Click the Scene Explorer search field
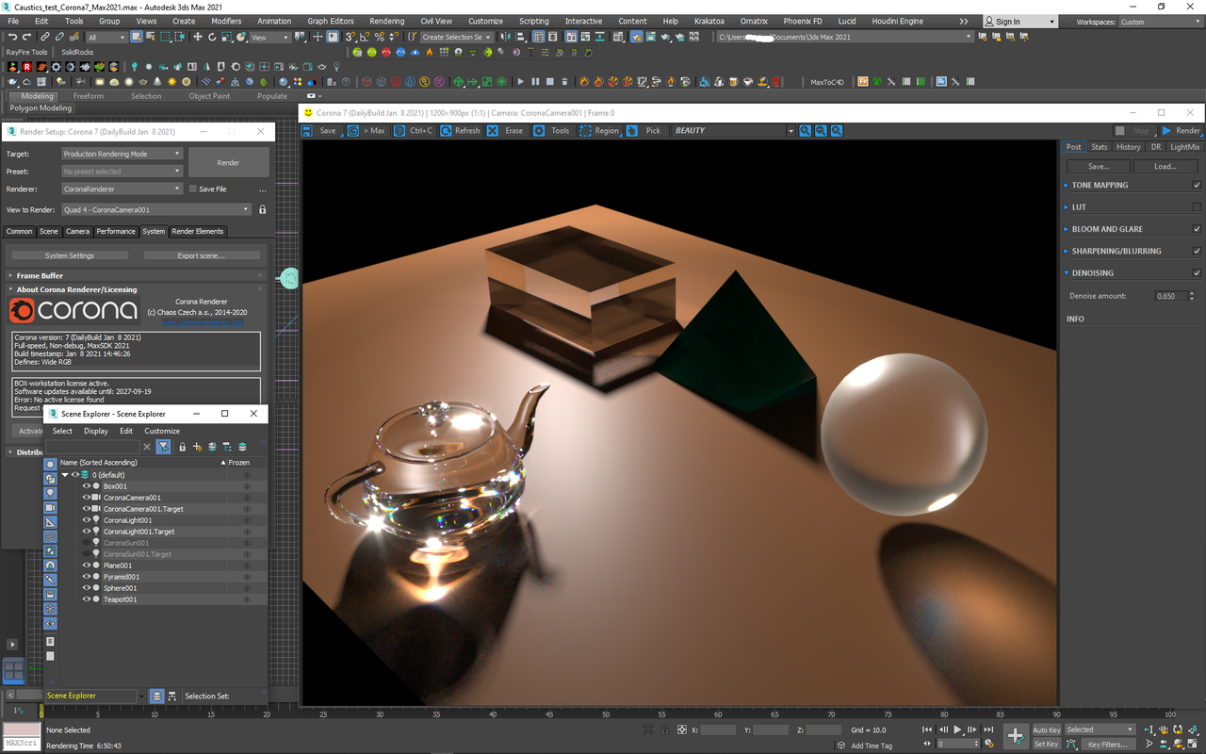The width and height of the screenshot is (1206, 754). tap(92, 447)
